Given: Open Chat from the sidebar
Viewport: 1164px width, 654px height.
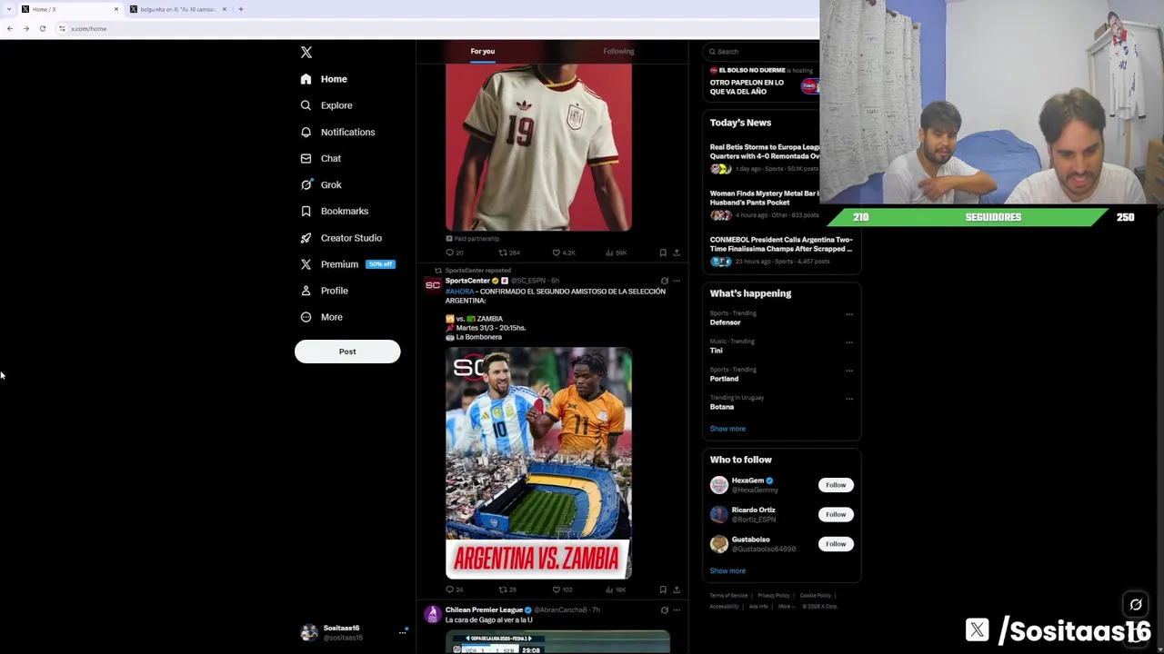Looking at the screenshot, I should pyautogui.click(x=321, y=158).
